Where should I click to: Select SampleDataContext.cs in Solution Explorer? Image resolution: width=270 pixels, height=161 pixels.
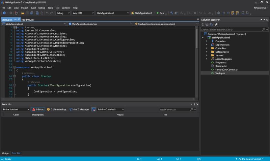pyautogui.click(x=226, y=70)
